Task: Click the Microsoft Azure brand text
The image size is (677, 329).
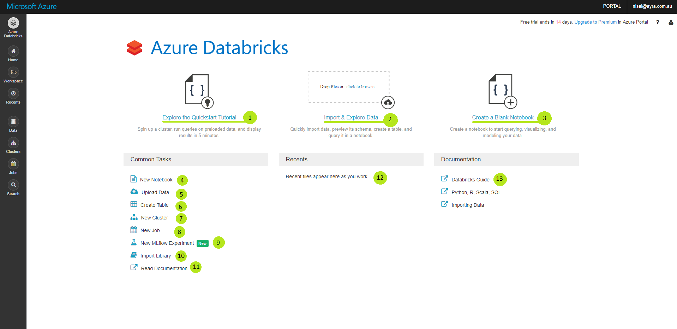Action: click(x=31, y=6)
